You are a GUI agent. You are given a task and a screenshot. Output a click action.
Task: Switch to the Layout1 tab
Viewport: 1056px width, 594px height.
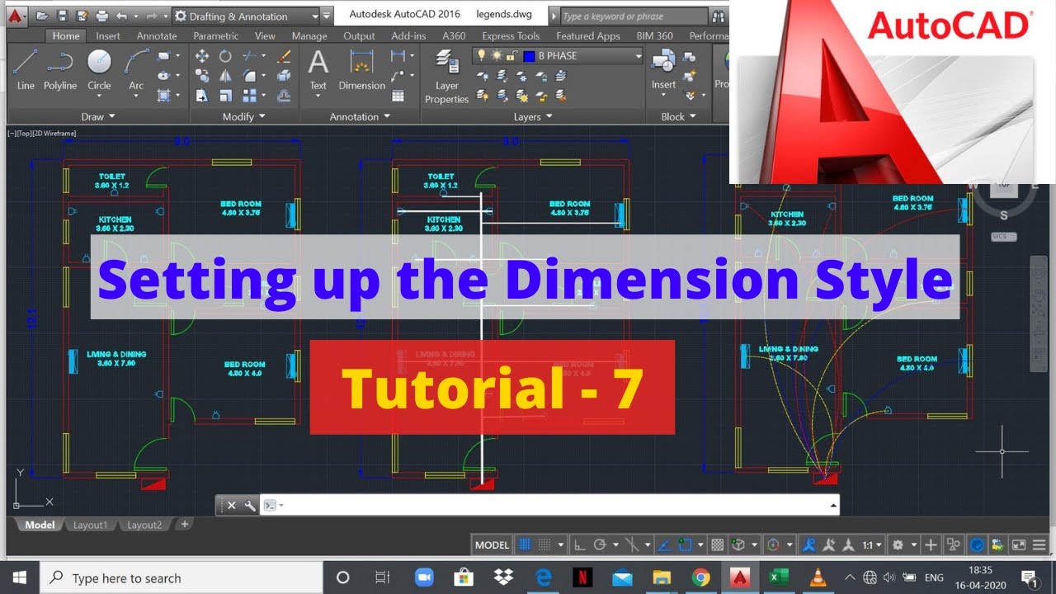click(x=90, y=525)
